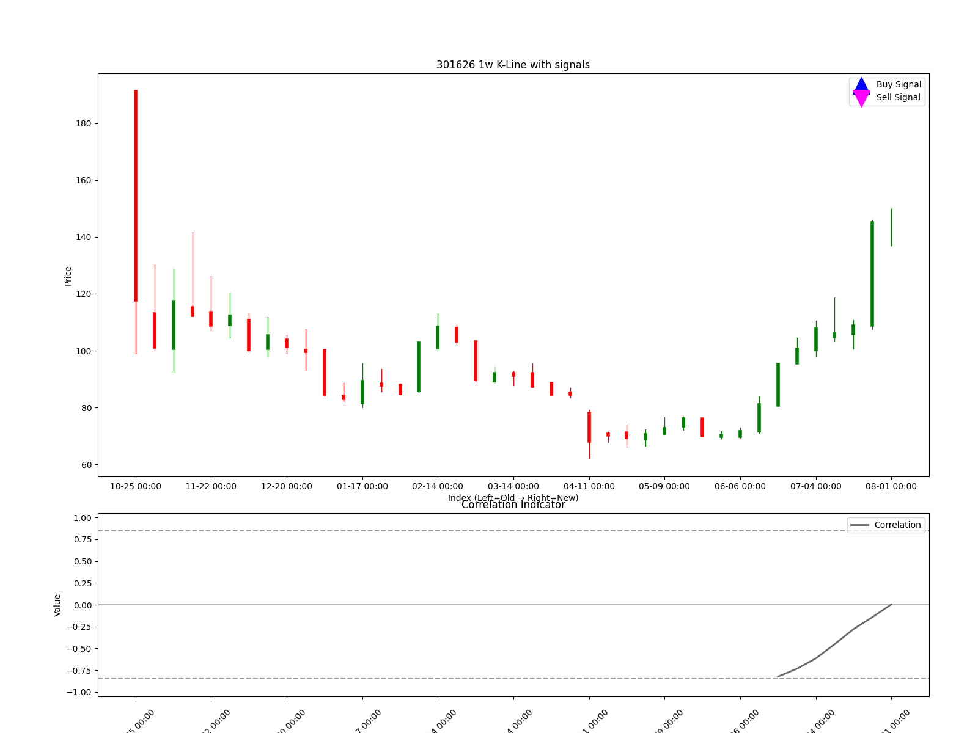Screen dimensions: 978x733
Task: Click the 140 price tick label
Action: click(84, 237)
